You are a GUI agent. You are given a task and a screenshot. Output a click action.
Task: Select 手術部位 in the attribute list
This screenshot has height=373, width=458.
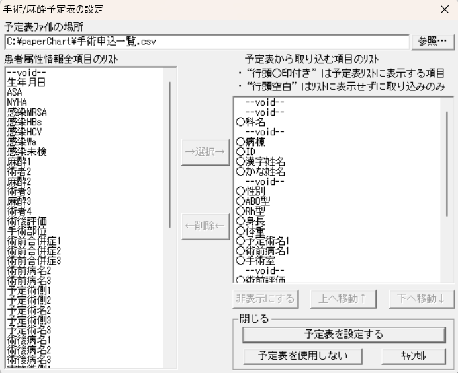click(x=27, y=231)
